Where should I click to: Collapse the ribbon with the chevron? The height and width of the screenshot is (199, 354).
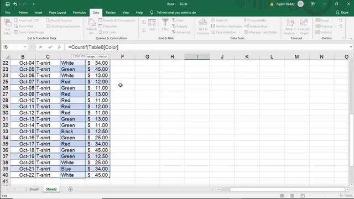click(351, 39)
